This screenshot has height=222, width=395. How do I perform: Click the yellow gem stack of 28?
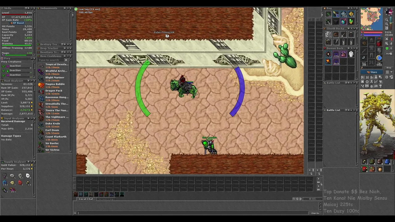pos(351,14)
